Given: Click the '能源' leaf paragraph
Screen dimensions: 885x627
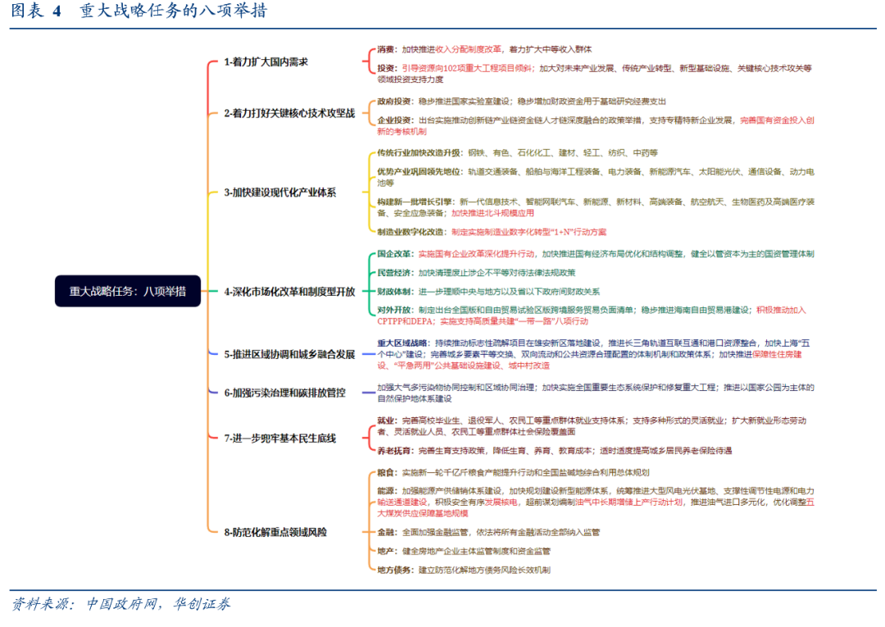Looking at the screenshot, I should click(596, 502).
